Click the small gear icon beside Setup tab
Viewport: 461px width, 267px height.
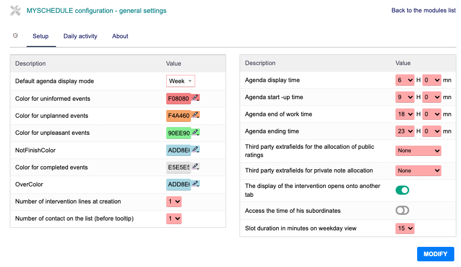(x=15, y=36)
